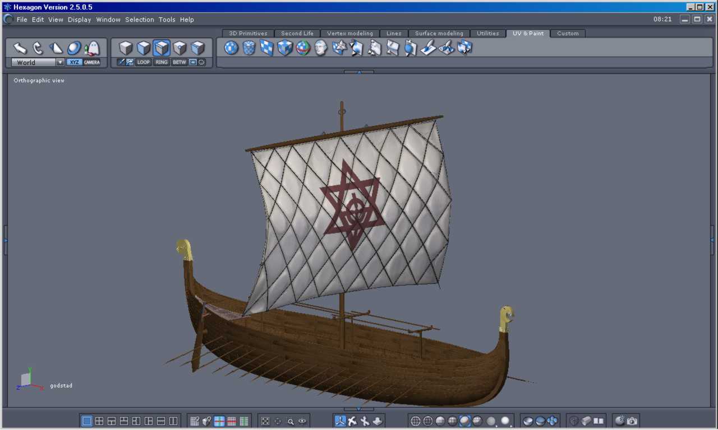Expand the bottom panel arrow above bottom toolbar
The image size is (718, 430).
[x=359, y=409]
